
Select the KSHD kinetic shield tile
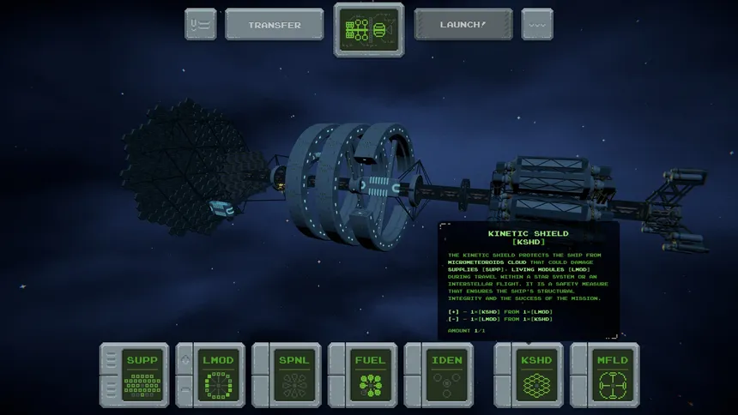(536, 375)
